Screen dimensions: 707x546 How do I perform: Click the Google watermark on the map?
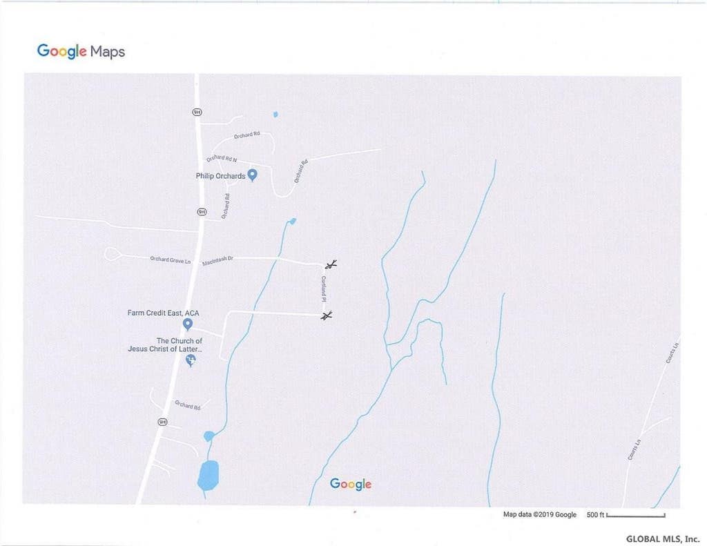(x=351, y=484)
